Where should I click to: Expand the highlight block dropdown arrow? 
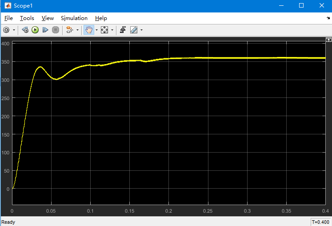tap(77, 30)
